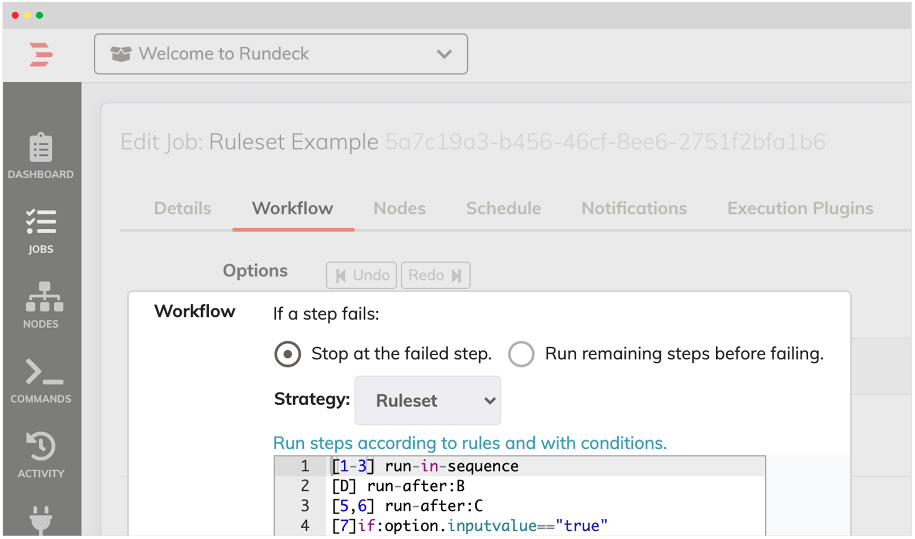Screen dimensions: 915x539
Task: Select 'Run remaining steps before failing' radio
Action: (x=521, y=354)
